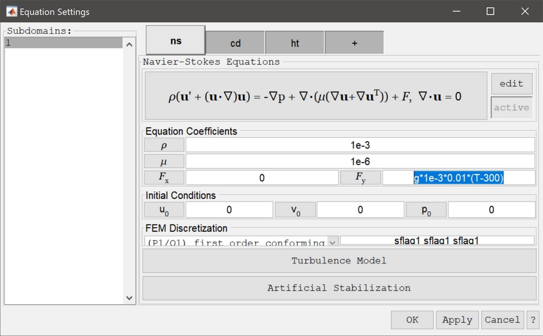543x336 pixels.
Task: Click the μ coefficient label button
Action: pyautogui.click(x=164, y=161)
